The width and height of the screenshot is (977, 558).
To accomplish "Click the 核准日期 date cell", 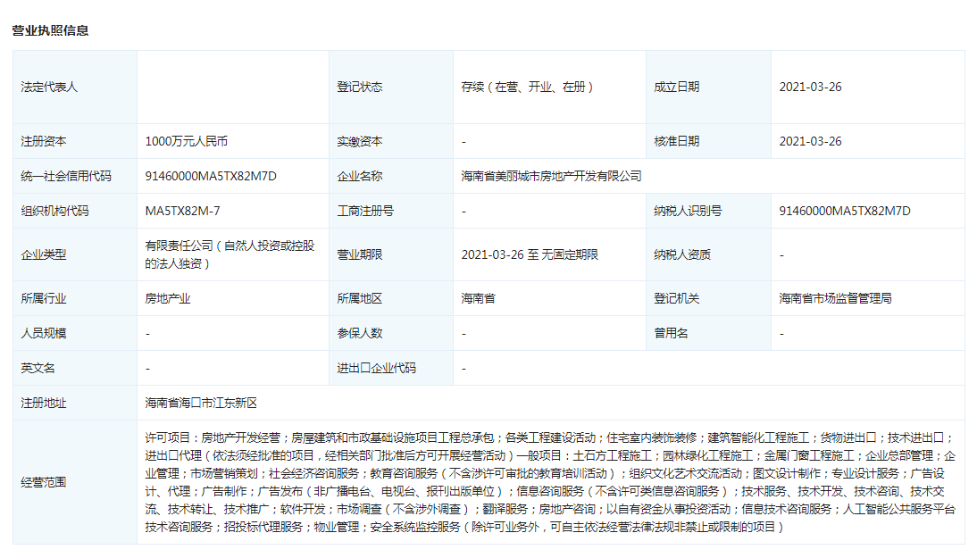I will [x=806, y=140].
